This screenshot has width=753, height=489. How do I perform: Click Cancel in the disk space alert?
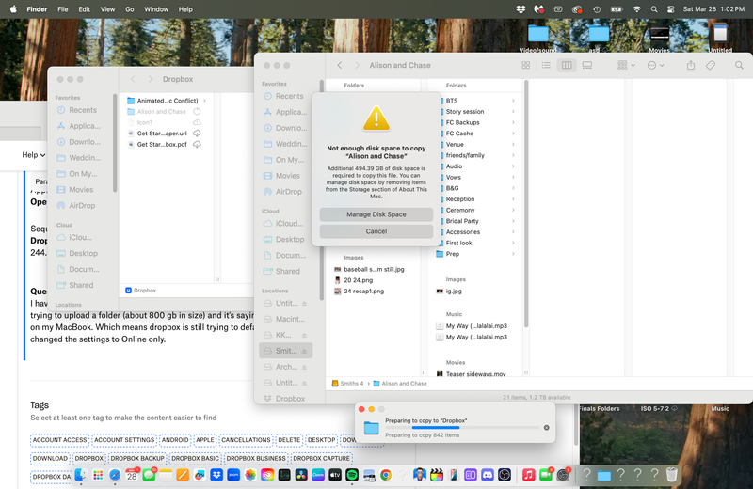pos(376,231)
